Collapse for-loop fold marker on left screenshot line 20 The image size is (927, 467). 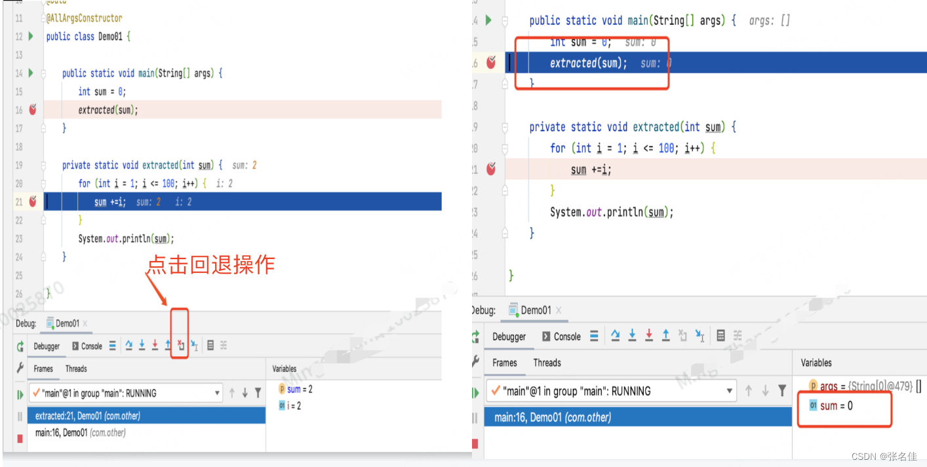[44, 184]
